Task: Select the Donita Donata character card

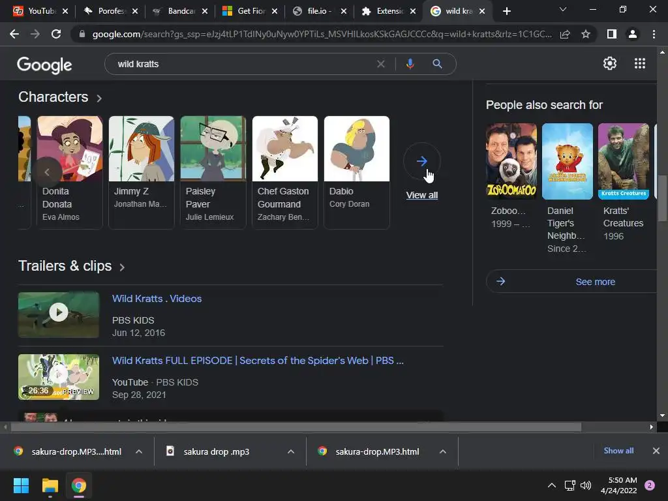Action: point(70,172)
